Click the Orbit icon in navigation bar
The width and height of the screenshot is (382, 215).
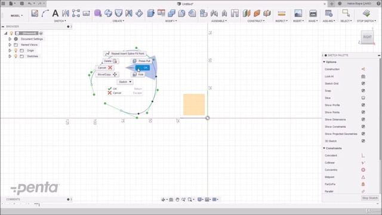[163, 199]
